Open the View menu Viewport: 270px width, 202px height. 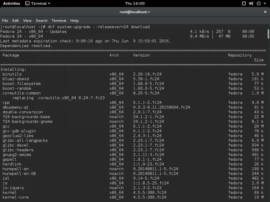coord(27,21)
